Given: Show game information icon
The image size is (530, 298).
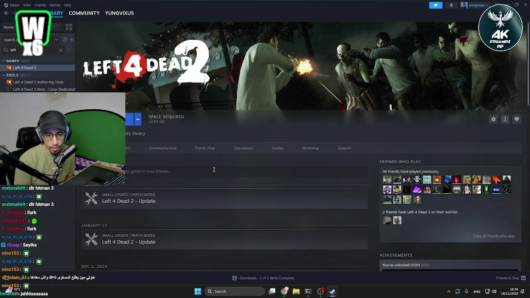Looking at the screenshot, I should pyautogui.click(x=505, y=119).
